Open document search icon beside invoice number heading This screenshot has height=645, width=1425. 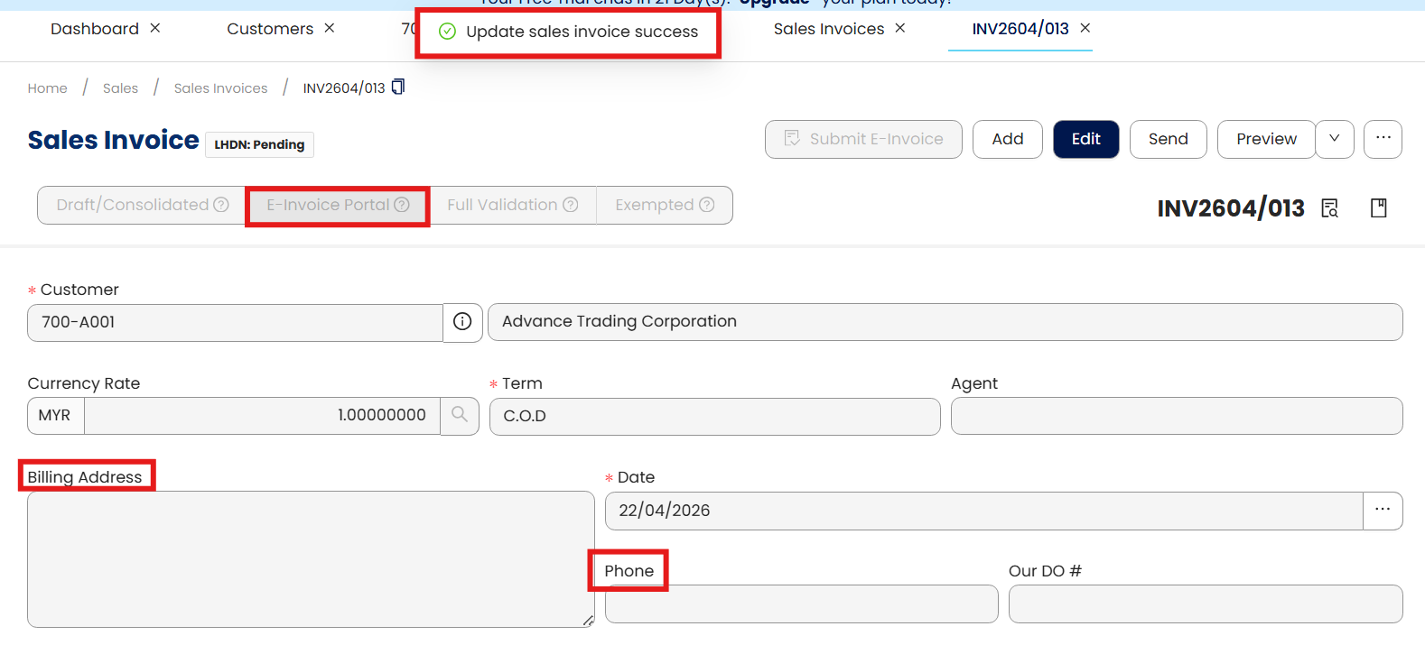(1329, 208)
